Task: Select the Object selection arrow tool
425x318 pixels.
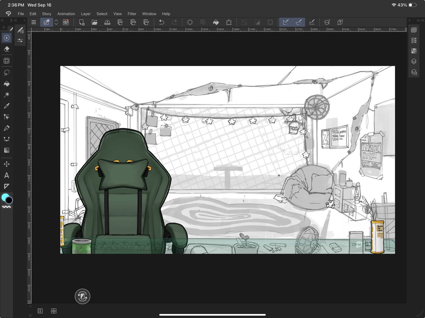Action: tap(6, 117)
